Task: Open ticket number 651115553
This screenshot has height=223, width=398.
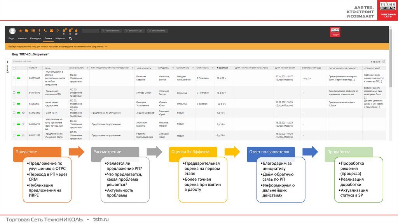Action: [35, 78]
